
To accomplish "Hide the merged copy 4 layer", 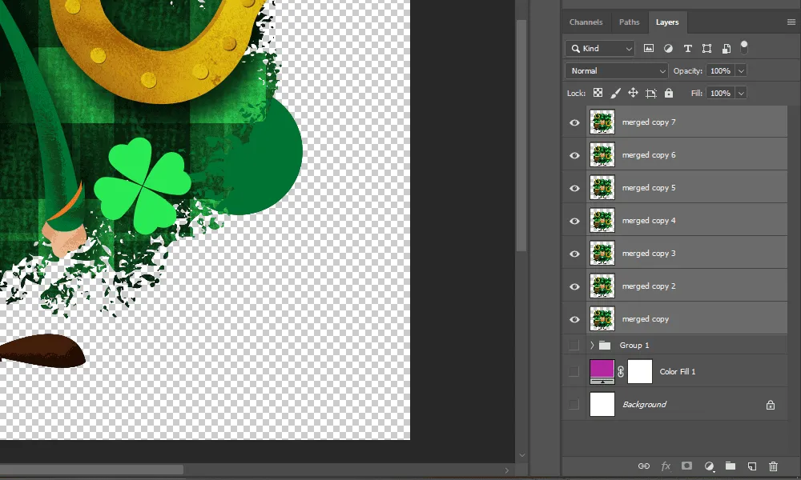I will 574,221.
